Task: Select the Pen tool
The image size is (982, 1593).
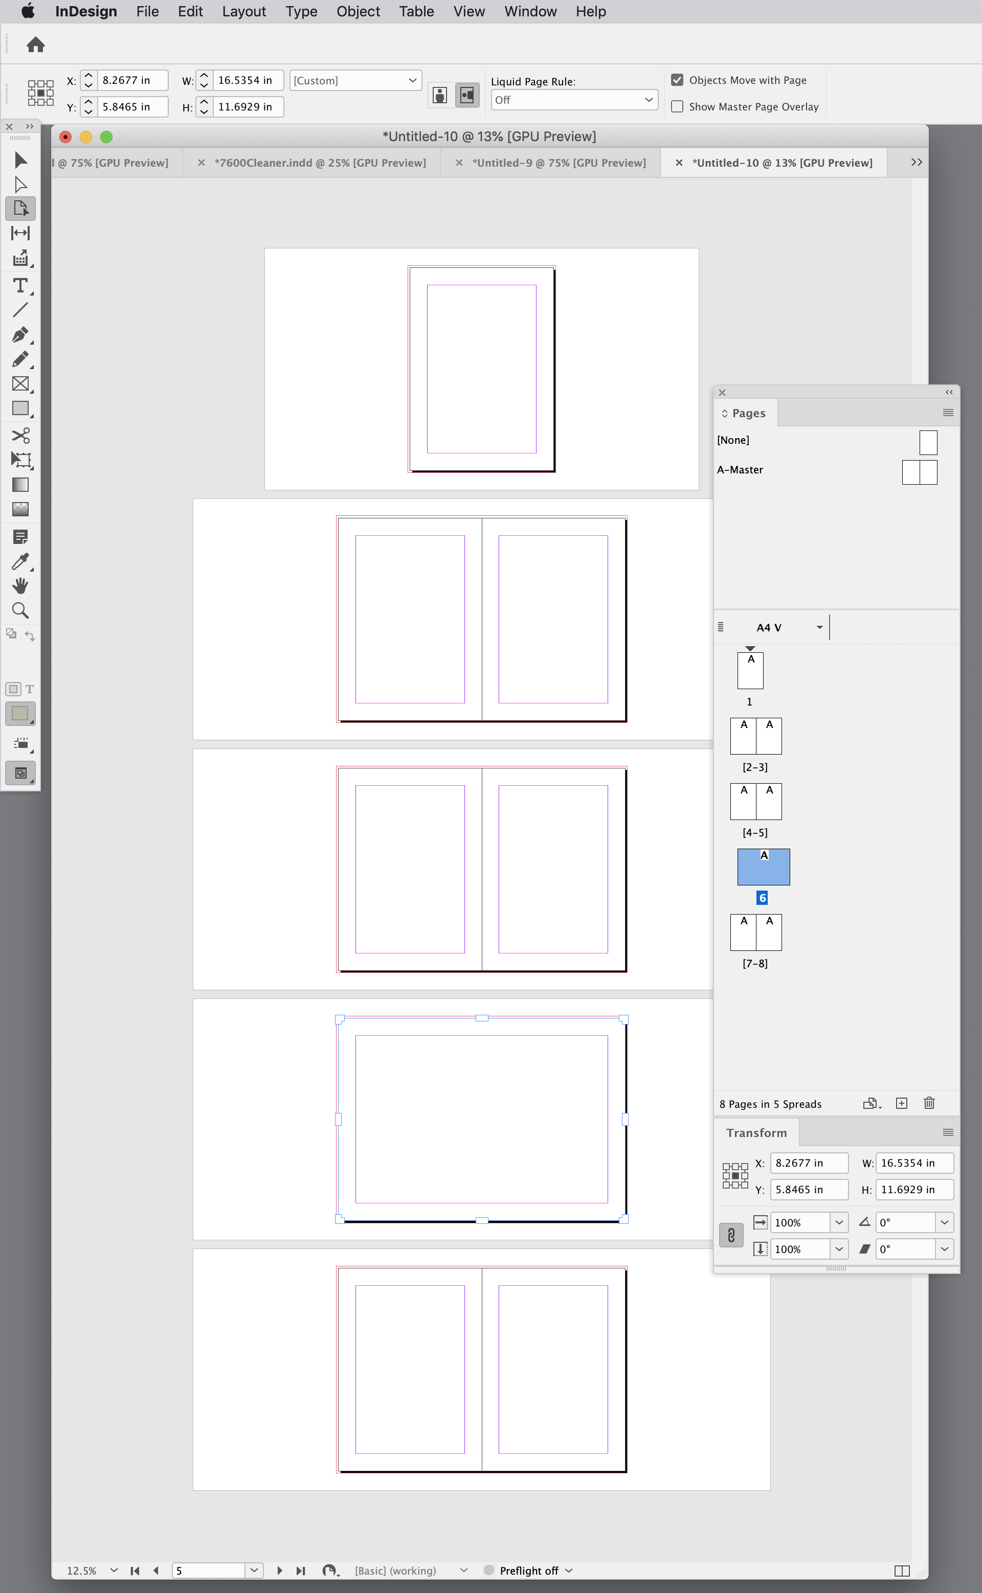Action: (x=20, y=335)
